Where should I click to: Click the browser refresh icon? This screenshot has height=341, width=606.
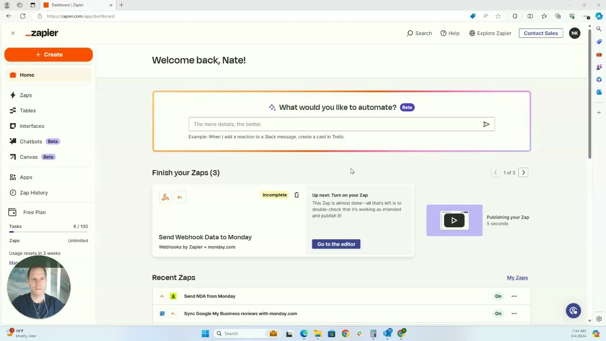pyautogui.click(x=23, y=16)
